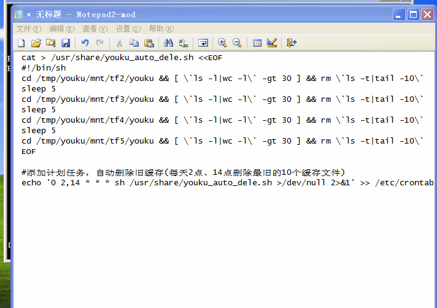The height and width of the screenshot is (308, 437).
Task: Click the Cut scissors icon
Action: pyautogui.click(x=119, y=43)
